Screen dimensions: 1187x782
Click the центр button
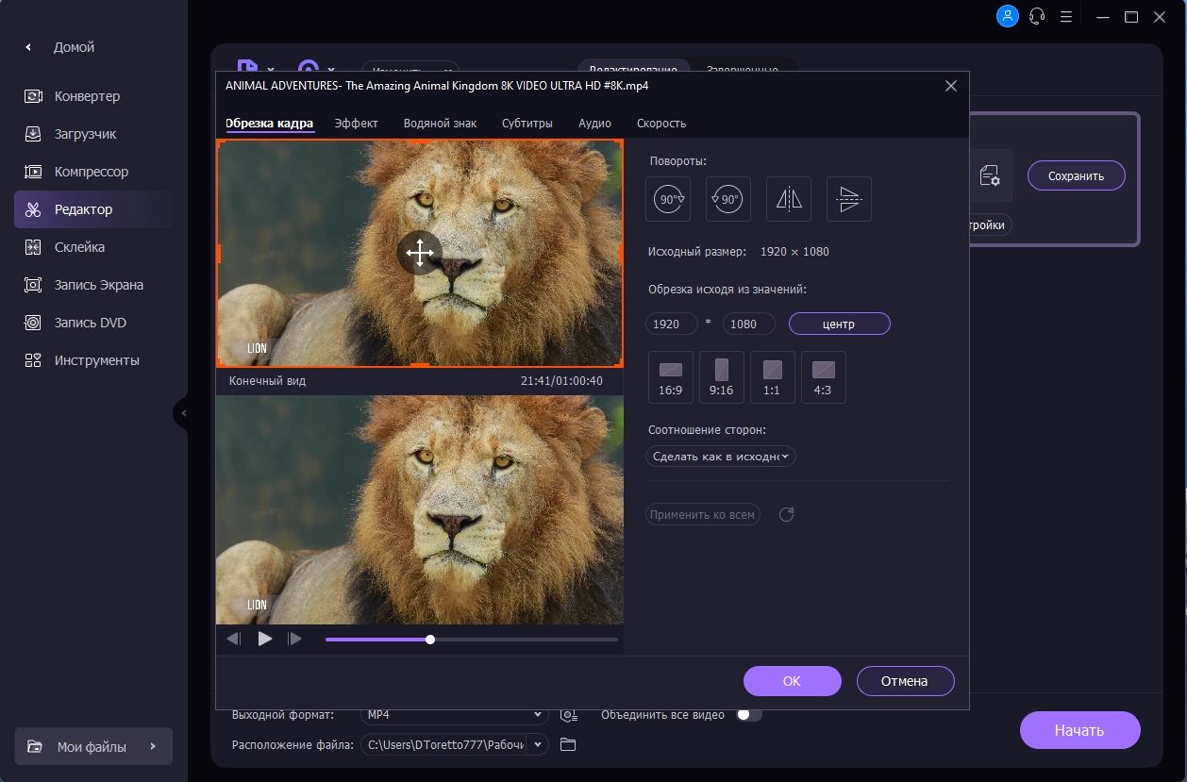coord(839,324)
